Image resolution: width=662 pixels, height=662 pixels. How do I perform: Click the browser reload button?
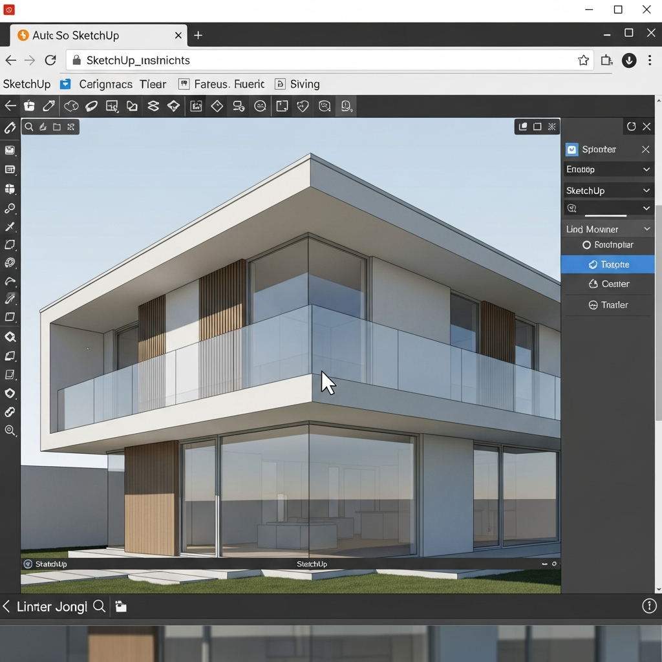pos(50,60)
